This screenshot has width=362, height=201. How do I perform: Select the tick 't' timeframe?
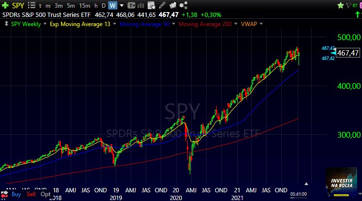(x=40, y=5)
